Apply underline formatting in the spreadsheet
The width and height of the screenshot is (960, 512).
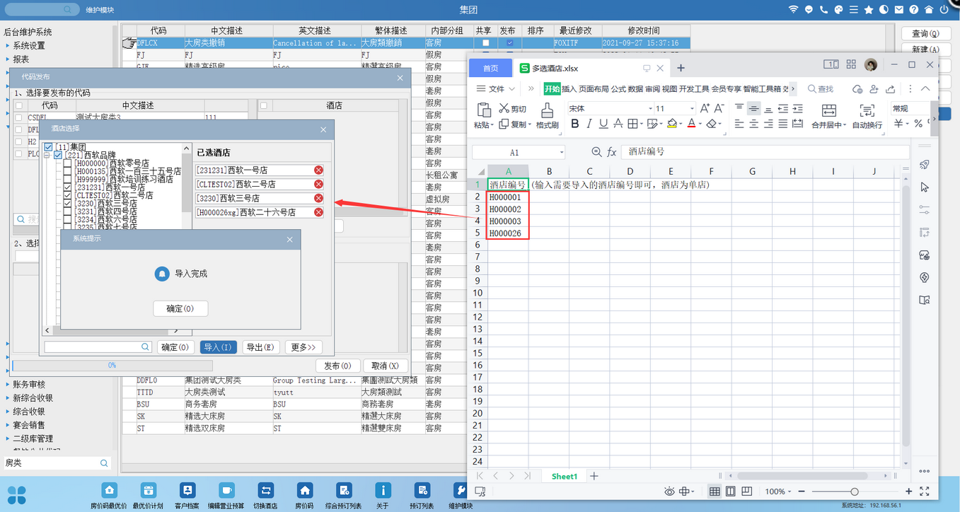coord(603,124)
